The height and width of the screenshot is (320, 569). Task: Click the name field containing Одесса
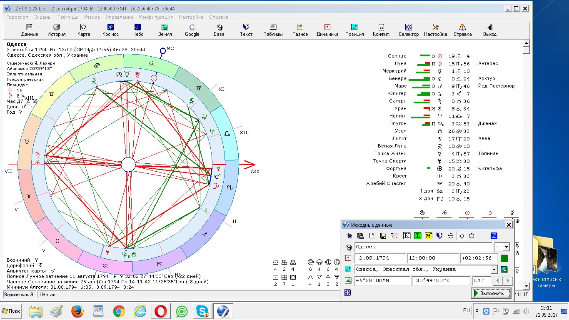(x=423, y=247)
